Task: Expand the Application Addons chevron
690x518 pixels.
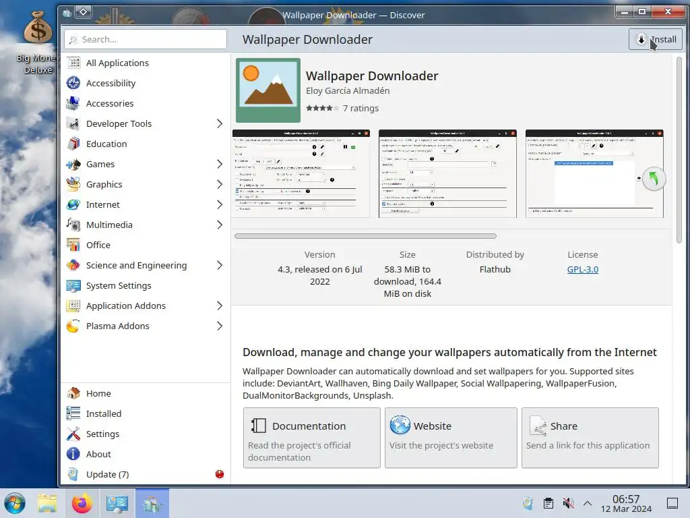Action: (x=220, y=306)
